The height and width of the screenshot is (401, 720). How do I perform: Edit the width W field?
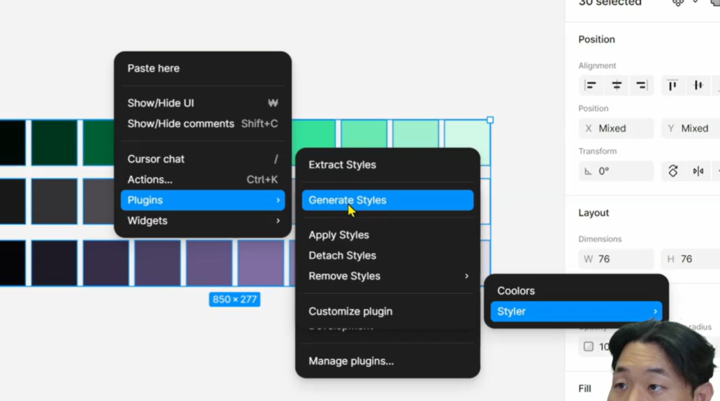[x=616, y=259]
